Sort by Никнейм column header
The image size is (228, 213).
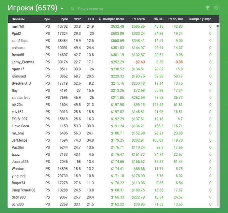[18, 19]
